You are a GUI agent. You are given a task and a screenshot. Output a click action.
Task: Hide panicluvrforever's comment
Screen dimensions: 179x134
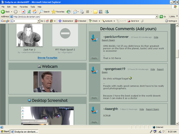pyautogui.click(x=156, y=37)
